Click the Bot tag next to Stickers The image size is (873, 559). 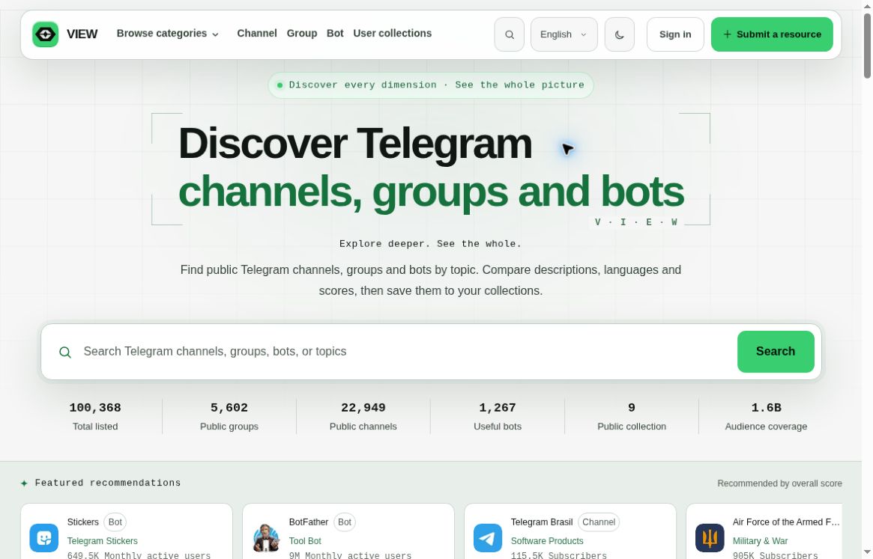point(115,522)
